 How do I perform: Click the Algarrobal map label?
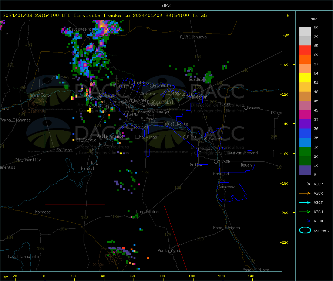pos(162,102)
